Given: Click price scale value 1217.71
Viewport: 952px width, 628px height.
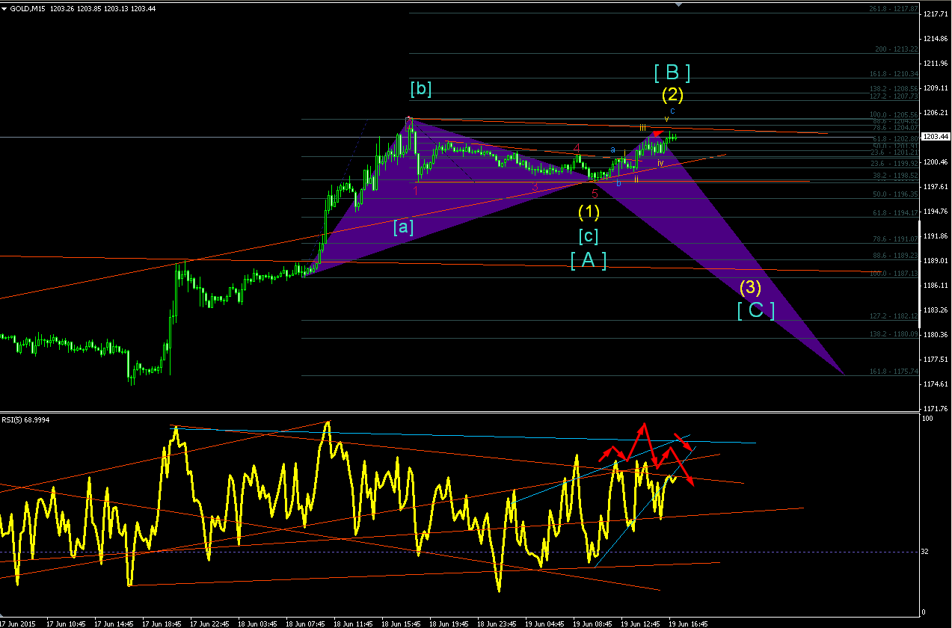Looking at the screenshot, I should tap(936, 13).
